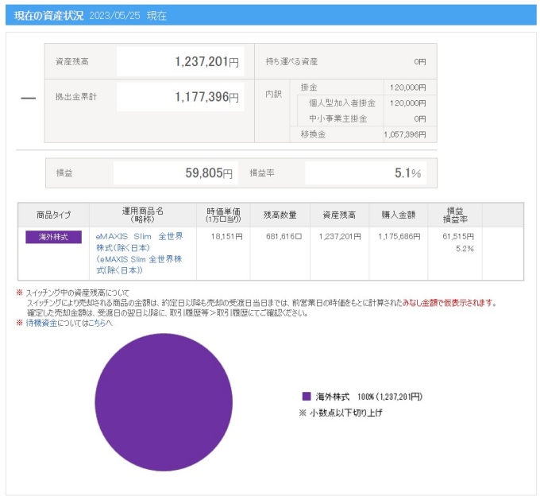Viewport: 540px width, 500px height.
Task: Select the 資産残高 amount field at top
Action: (x=180, y=61)
